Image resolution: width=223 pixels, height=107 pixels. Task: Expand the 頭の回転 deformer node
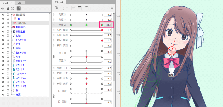13,23
